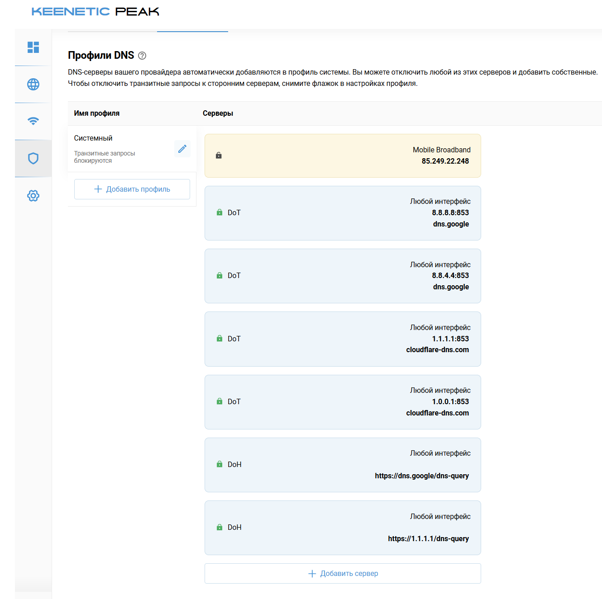Open the DoT 1.1.1.1:853 Cloudflare card

click(x=343, y=339)
